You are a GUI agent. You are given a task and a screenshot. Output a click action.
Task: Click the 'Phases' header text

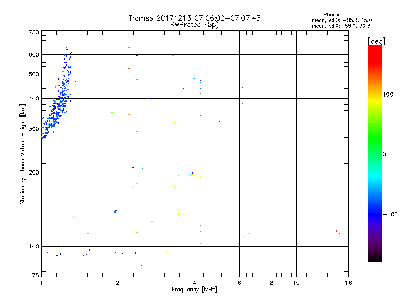(x=332, y=15)
